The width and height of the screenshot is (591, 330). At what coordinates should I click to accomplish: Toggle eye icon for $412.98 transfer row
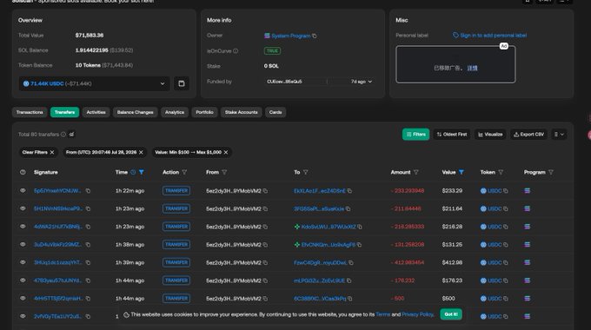(x=23, y=262)
